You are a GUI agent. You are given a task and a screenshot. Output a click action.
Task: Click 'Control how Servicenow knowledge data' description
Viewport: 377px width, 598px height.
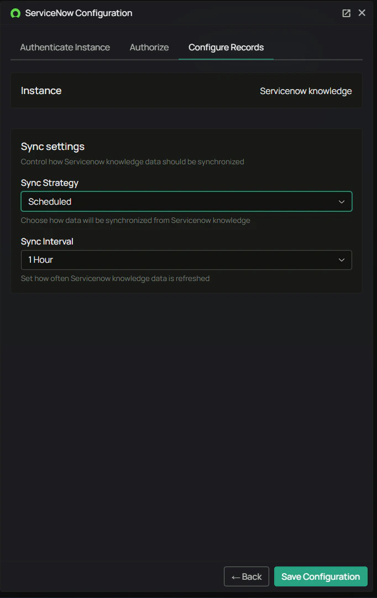(x=132, y=162)
